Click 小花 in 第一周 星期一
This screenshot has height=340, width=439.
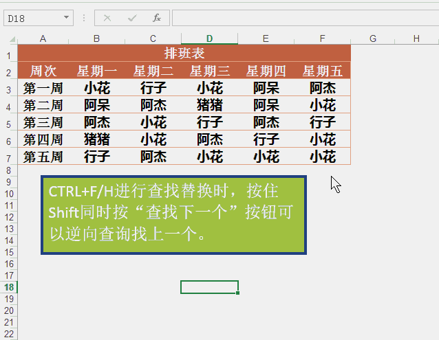pos(96,88)
